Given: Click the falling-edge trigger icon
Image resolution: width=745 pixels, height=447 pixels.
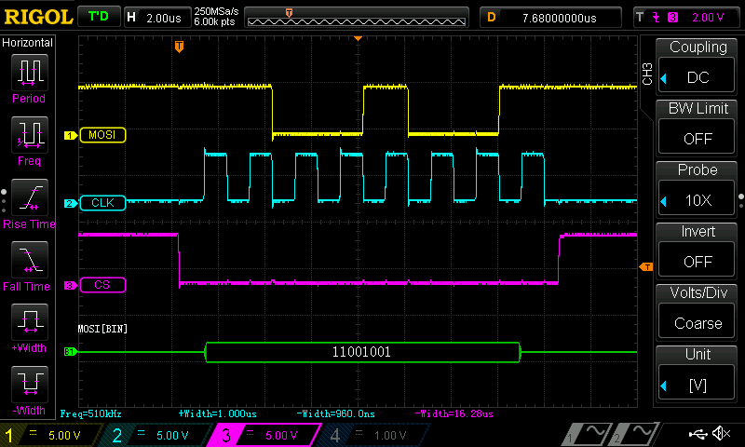Looking at the screenshot, I should click(x=657, y=18).
